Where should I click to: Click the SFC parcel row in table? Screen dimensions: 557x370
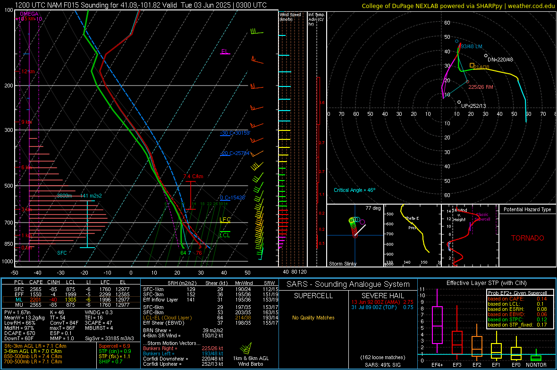tap(71, 289)
